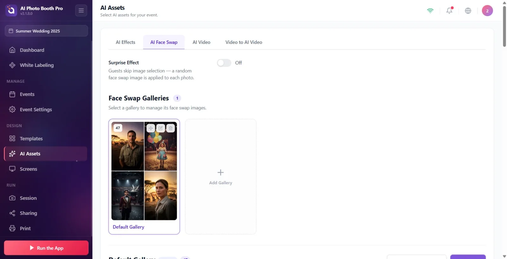The image size is (507, 259).
Task: Click the plus icon in Add Gallery
Action: pyautogui.click(x=221, y=172)
